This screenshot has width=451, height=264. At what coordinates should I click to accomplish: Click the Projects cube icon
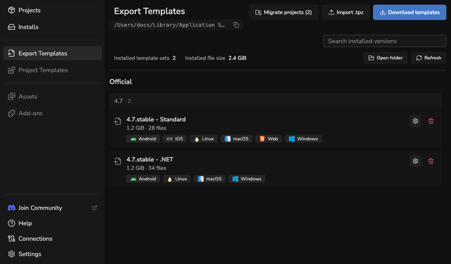click(x=11, y=11)
